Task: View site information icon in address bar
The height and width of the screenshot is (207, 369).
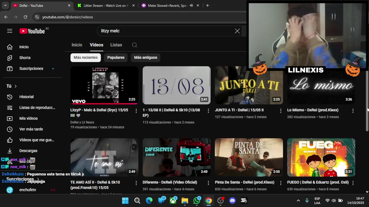Action: tap(37, 17)
